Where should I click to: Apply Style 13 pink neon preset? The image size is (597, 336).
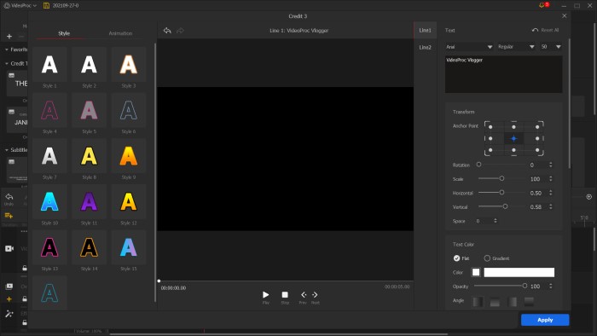click(x=49, y=247)
